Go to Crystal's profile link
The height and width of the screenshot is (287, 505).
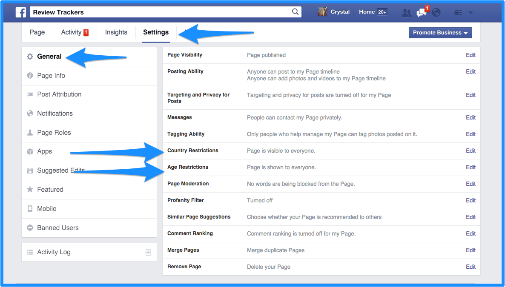(340, 12)
